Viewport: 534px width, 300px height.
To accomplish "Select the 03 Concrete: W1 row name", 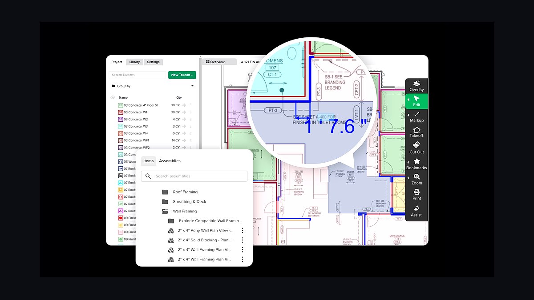I will pyautogui.click(x=136, y=112).
